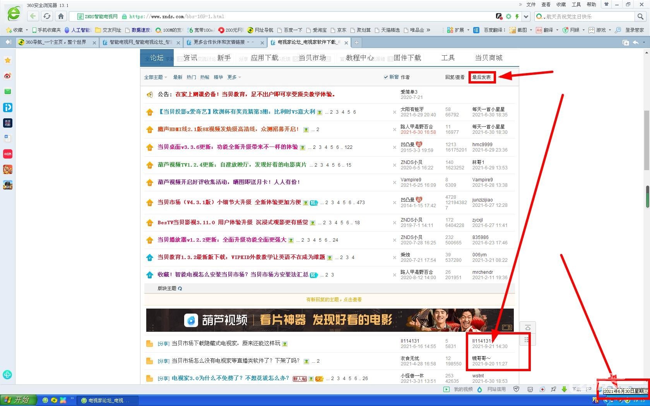Click the search magnifier button
This screenshot has width=650, height=406.
pyautogui.click(x=640, y=17)
